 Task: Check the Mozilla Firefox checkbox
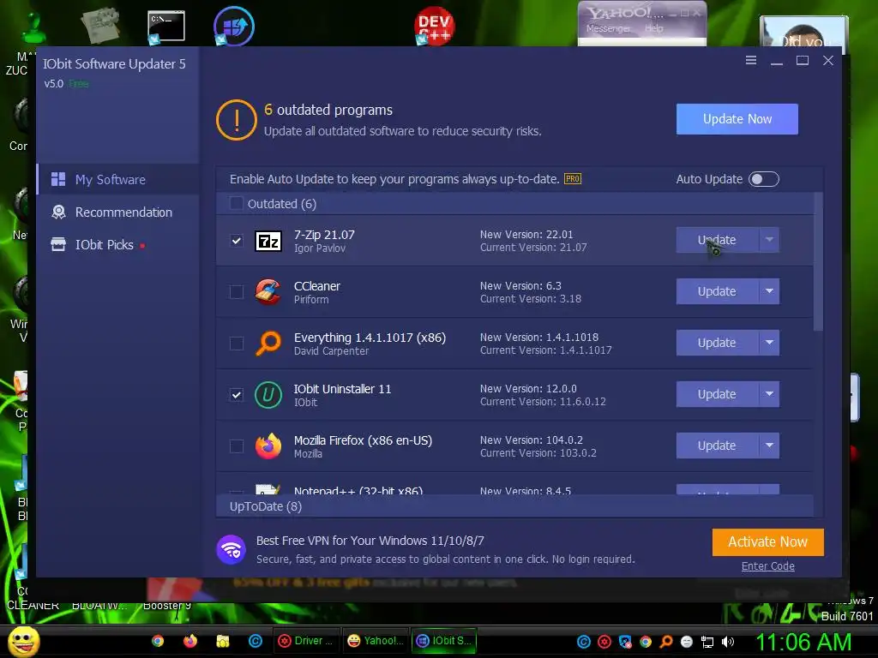coord(237,446)
